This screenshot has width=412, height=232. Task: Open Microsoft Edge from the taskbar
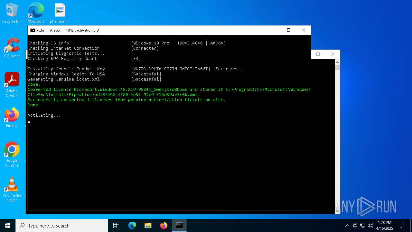(132, 226)
